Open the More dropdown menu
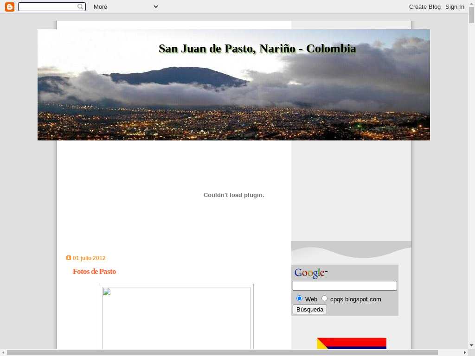This screenshot has height=356, width=475. [x=100, y=6]
